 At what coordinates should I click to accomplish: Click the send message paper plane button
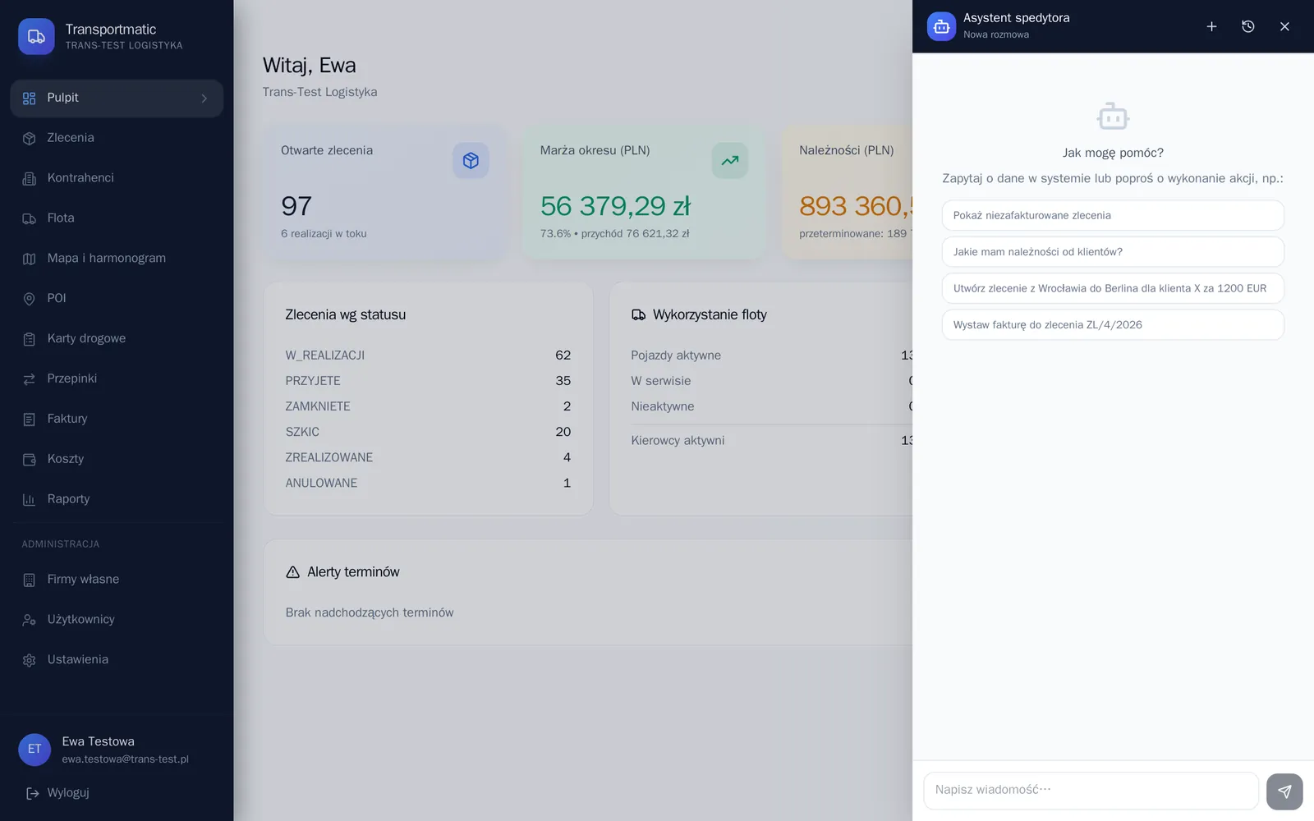click(1284, 791)
